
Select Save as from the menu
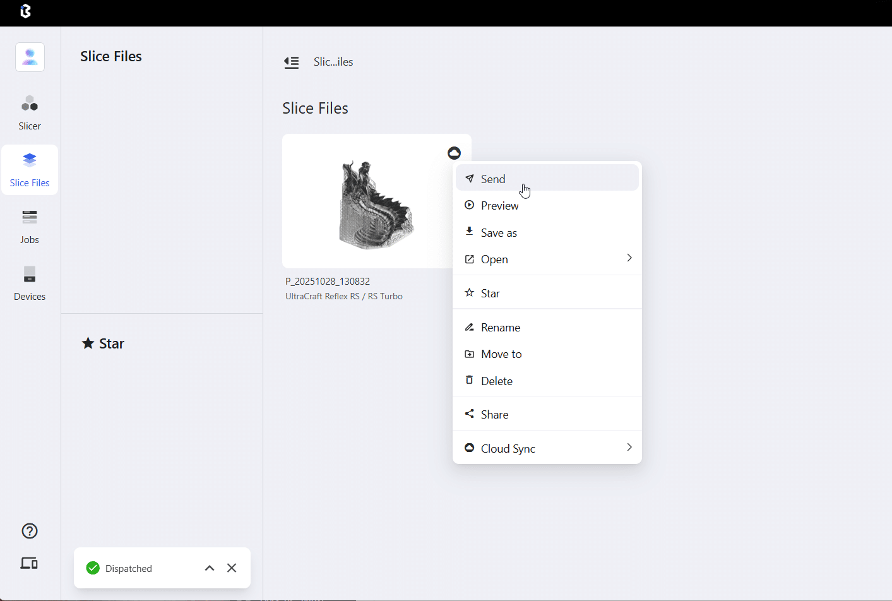[499, 233]
